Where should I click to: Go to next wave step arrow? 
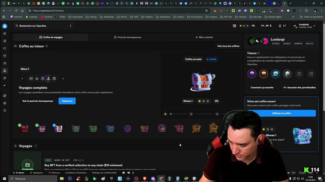[x=63, y=79]
